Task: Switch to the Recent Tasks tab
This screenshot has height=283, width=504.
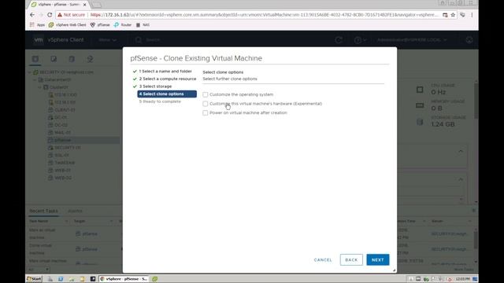Action: pos(44,211)
